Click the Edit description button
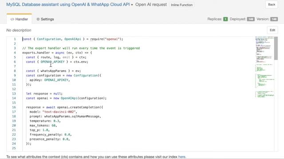This screenshot has height=159, width=284. [x=272, y=30]
